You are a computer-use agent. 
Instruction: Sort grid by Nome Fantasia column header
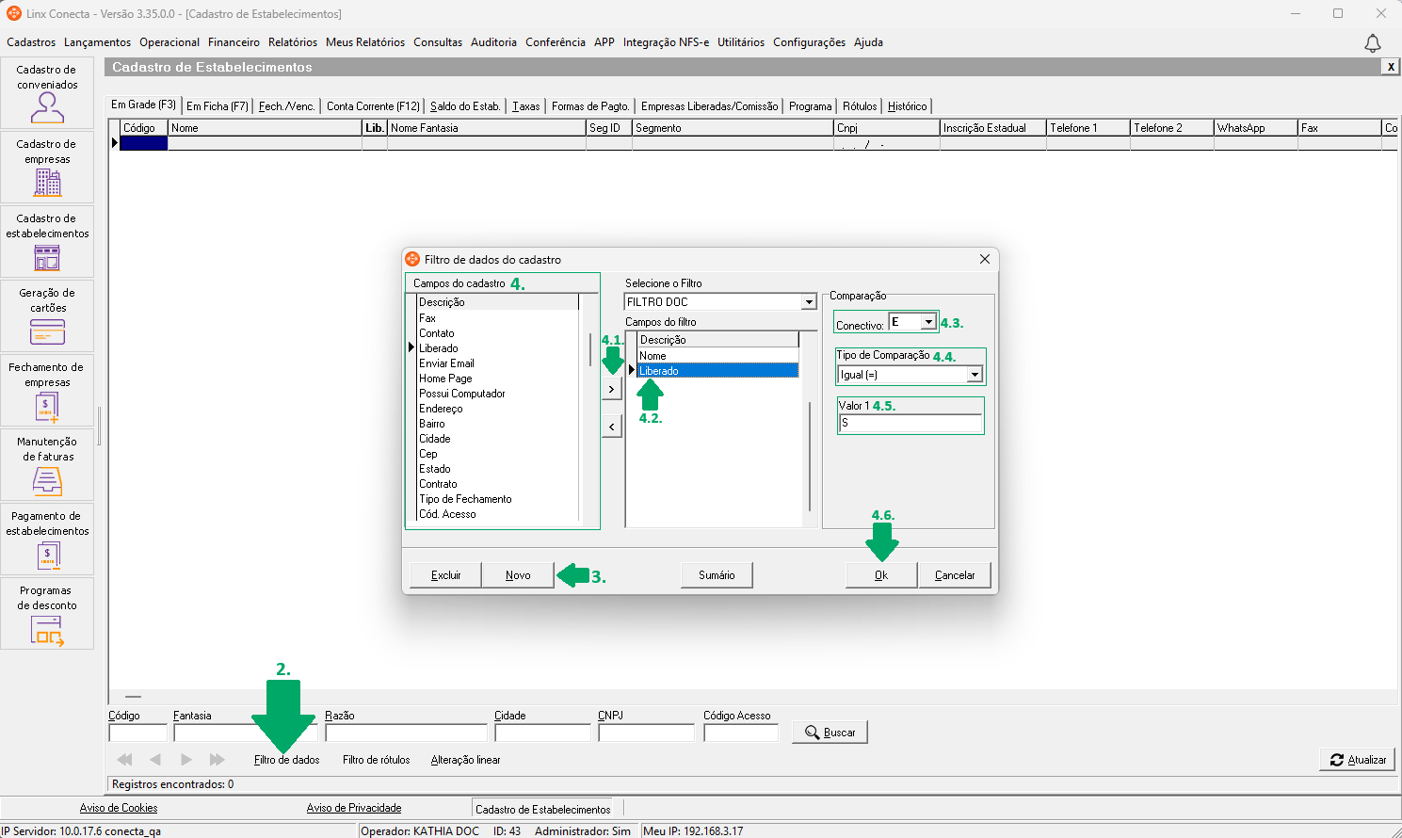tap(486, 128)
